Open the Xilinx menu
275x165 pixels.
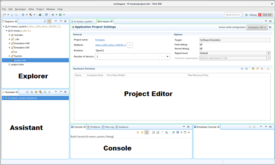point(31,9)
